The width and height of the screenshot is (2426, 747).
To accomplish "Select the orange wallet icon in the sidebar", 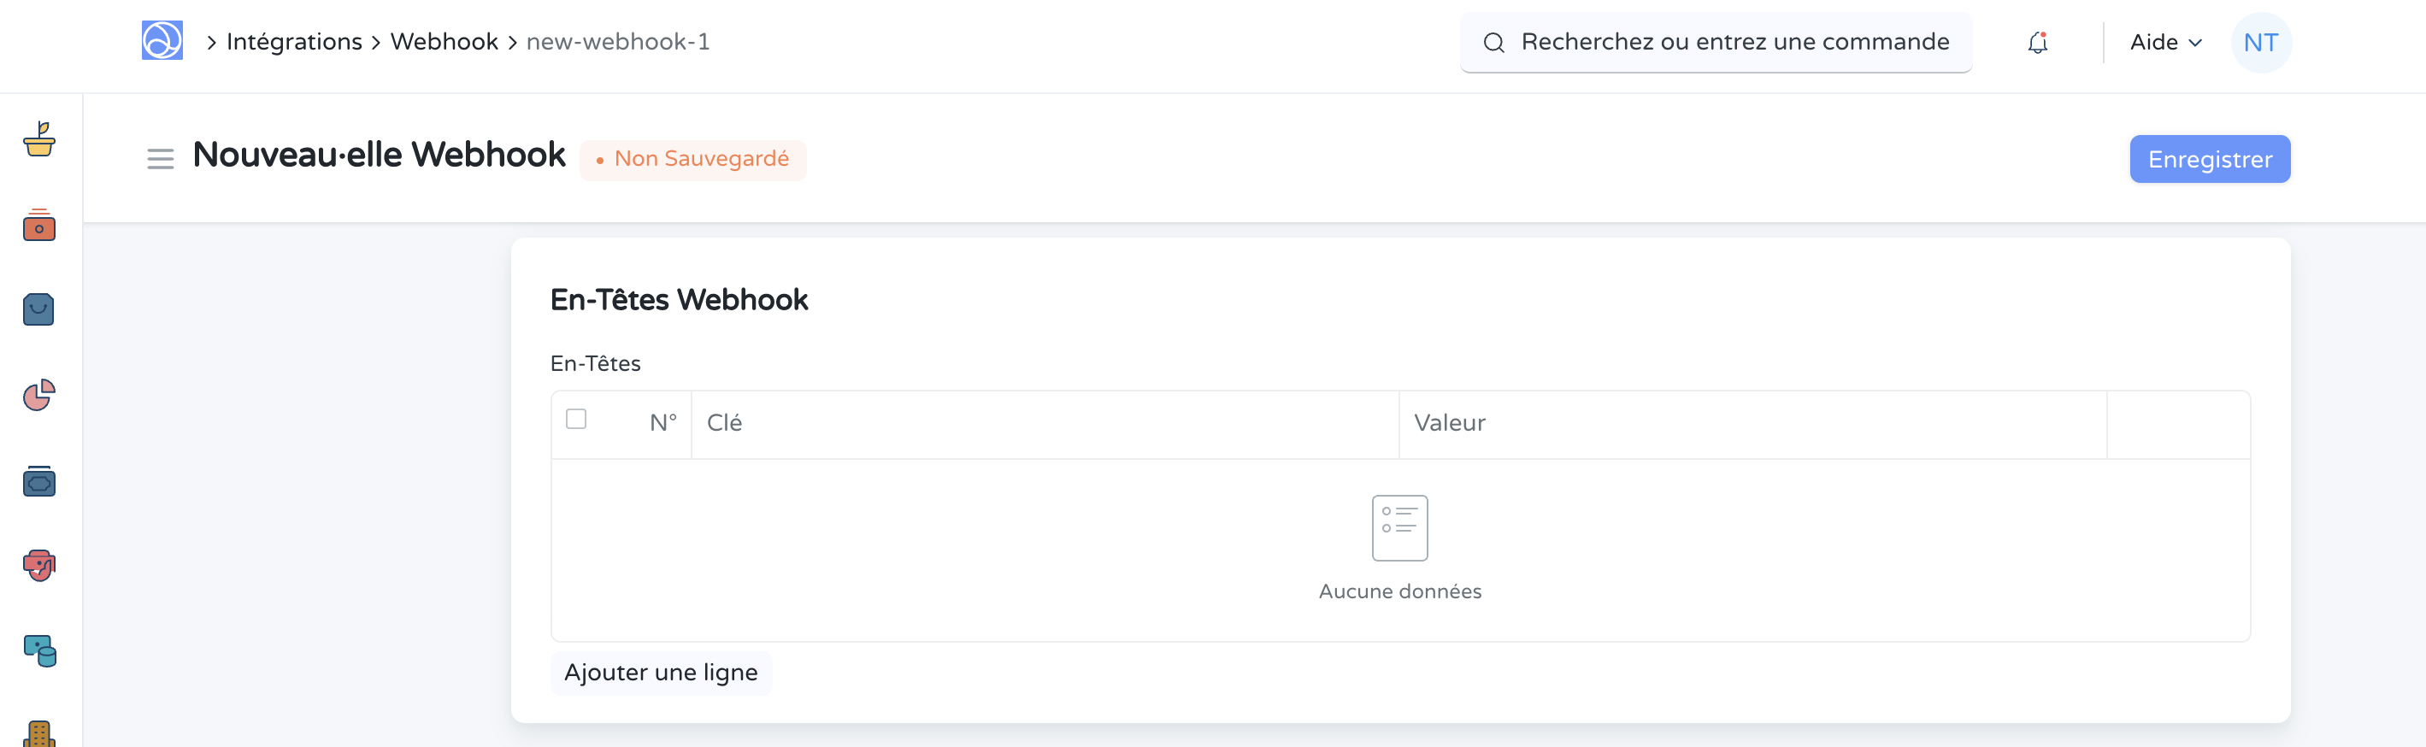I will pyautogui.click(x=38, y=226).
